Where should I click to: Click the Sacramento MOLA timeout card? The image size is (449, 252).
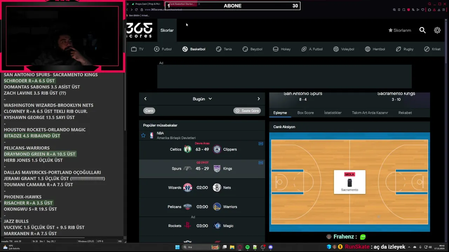tap(350, 182)
